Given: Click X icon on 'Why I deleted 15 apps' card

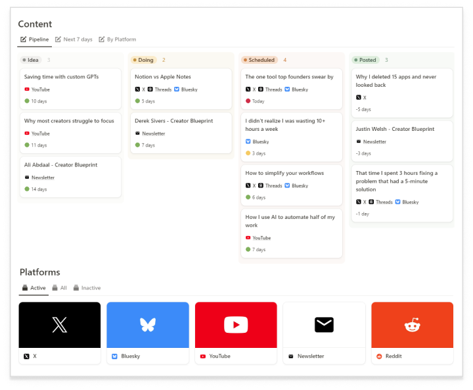Looking at the screenshot, I should coord(359,97).
